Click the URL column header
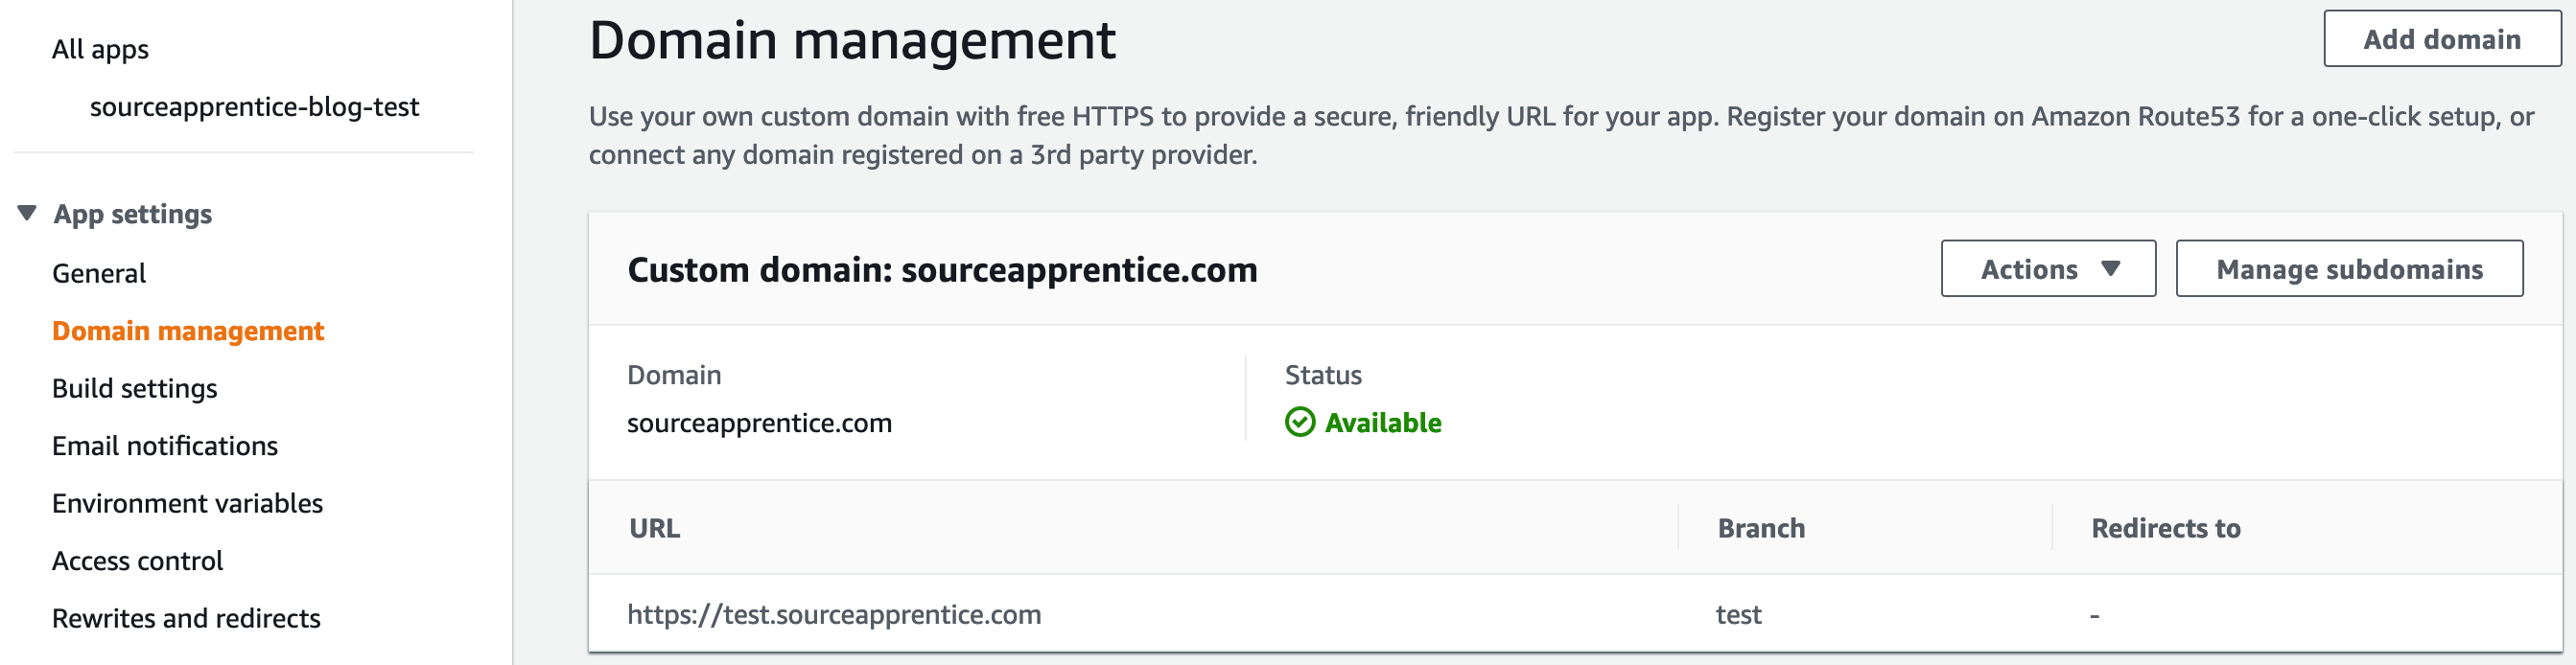 click(655, 528)
